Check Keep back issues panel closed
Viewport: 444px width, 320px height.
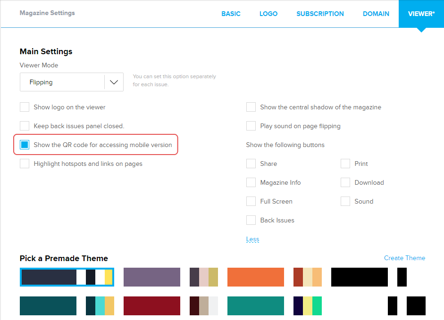[x=25, y=126]
